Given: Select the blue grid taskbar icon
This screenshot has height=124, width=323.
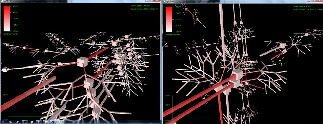Looking at the screenshot, I should (x=53, y=122).
